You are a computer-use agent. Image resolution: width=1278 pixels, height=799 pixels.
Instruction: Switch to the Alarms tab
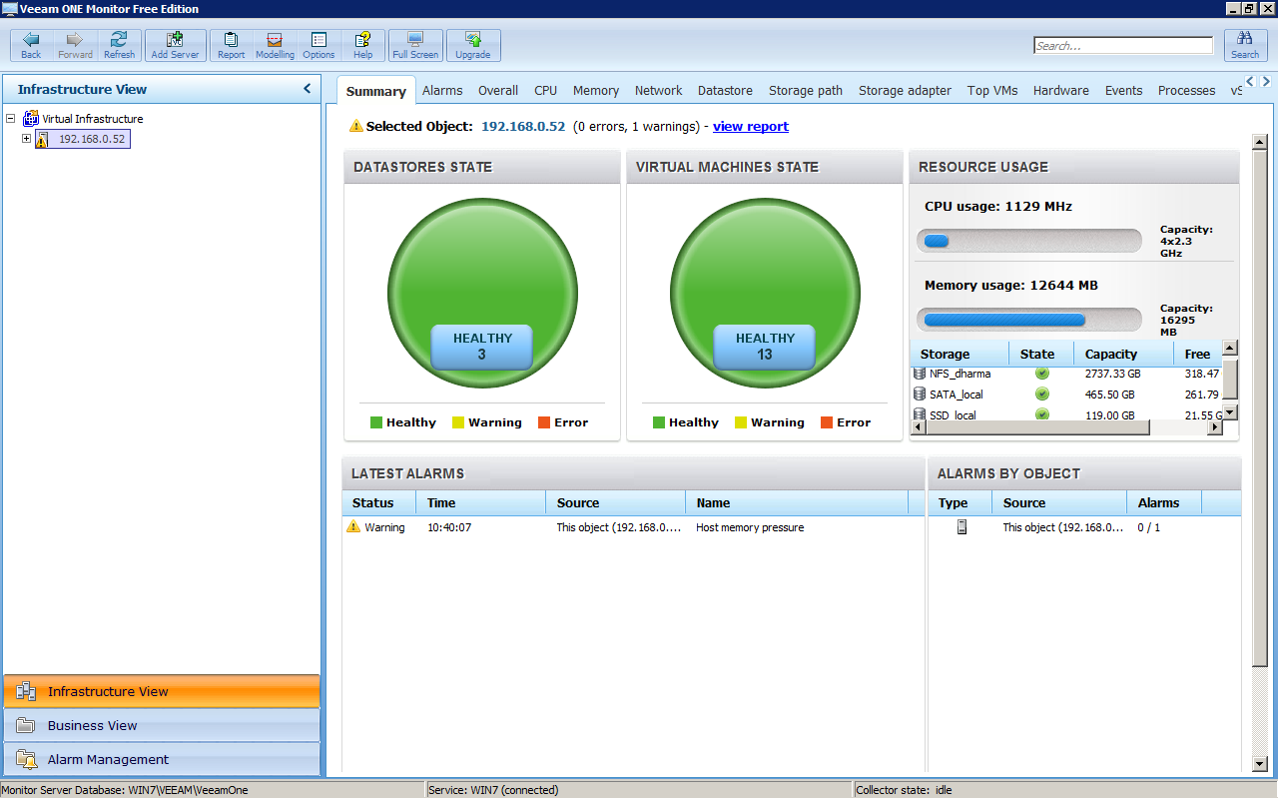tap(442, 90)
